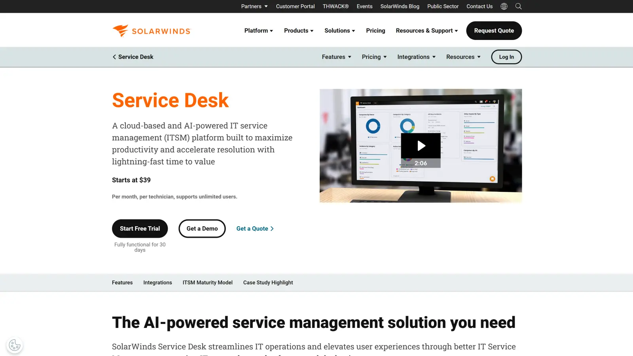
Task: Play the Service Desk video
Action: (421, 146)
